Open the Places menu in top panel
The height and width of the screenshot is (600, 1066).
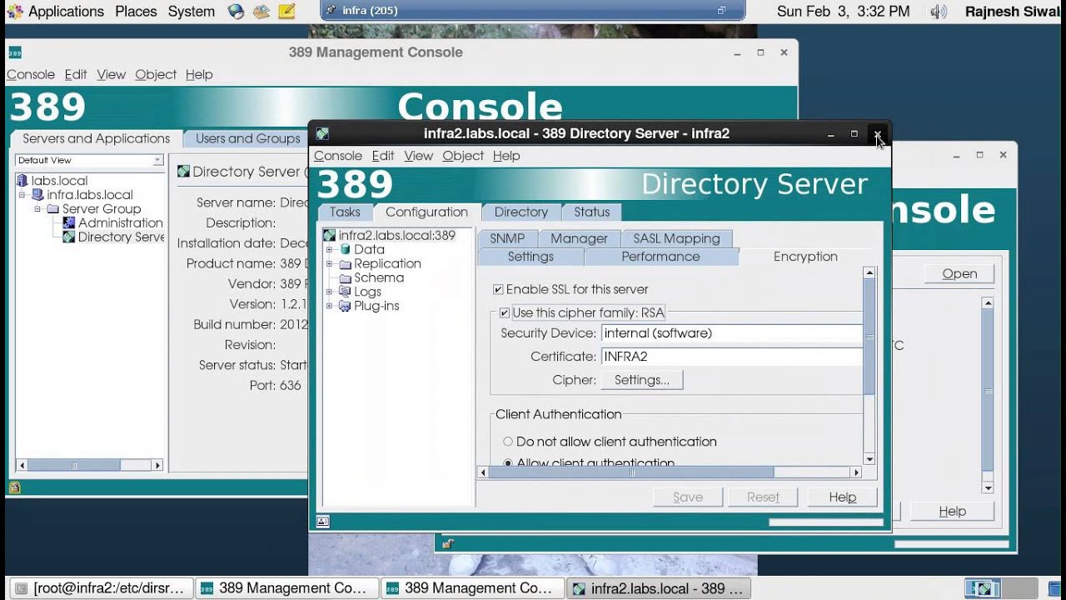136,12
